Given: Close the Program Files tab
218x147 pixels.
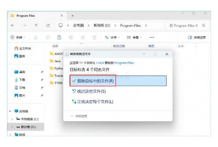Looking at the screenshot, I should click(x=62, y=16).
